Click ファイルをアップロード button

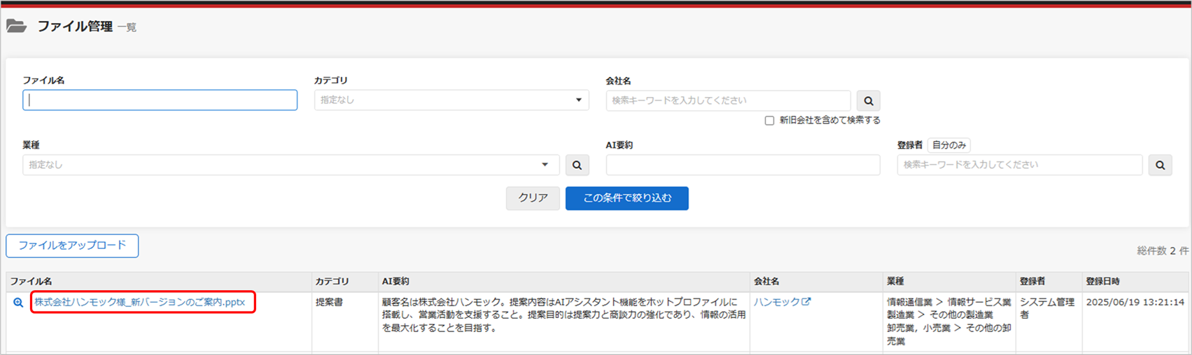72,245
